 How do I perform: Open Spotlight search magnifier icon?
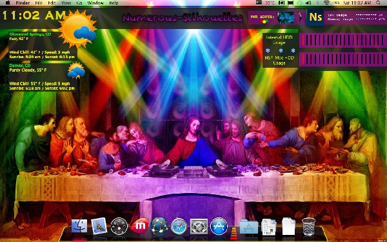click(x=379, y=3)
